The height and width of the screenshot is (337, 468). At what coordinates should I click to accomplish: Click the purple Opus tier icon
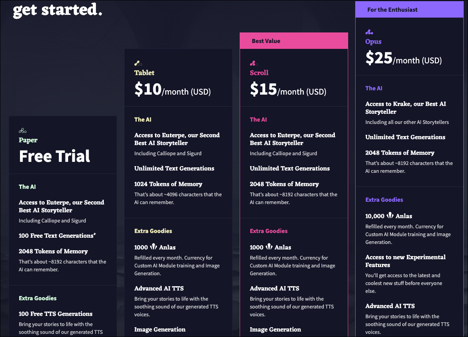click(x=369, y=32)
